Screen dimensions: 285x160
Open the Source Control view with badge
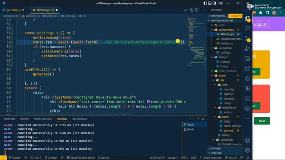pyautogui.click(x=248, y=39)
